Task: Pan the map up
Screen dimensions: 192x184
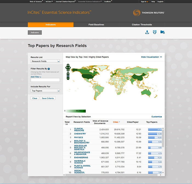Action: (x=68, y=65)
